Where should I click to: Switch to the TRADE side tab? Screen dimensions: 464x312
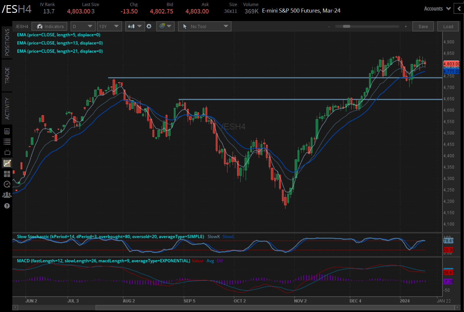click(x=7, y=75)
